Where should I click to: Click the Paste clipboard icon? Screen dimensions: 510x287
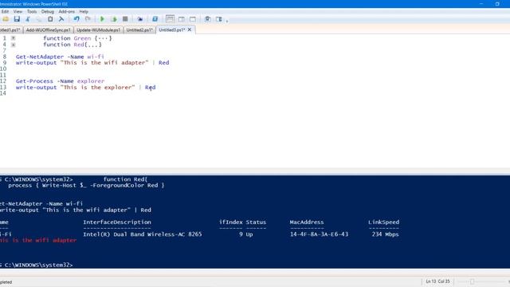(x=50, y=19)
